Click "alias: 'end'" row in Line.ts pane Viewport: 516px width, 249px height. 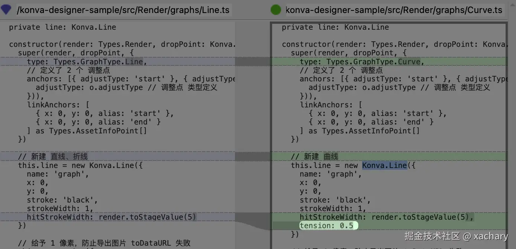pos(98,122)
